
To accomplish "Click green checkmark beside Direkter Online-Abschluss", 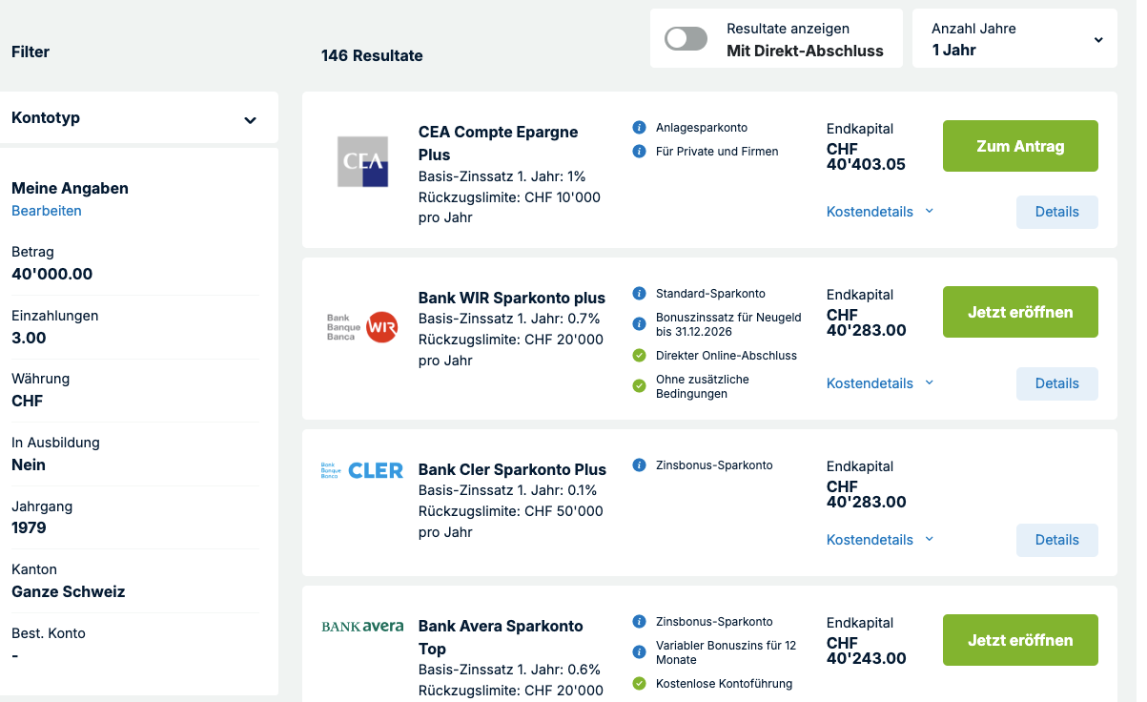I will 639,356.
